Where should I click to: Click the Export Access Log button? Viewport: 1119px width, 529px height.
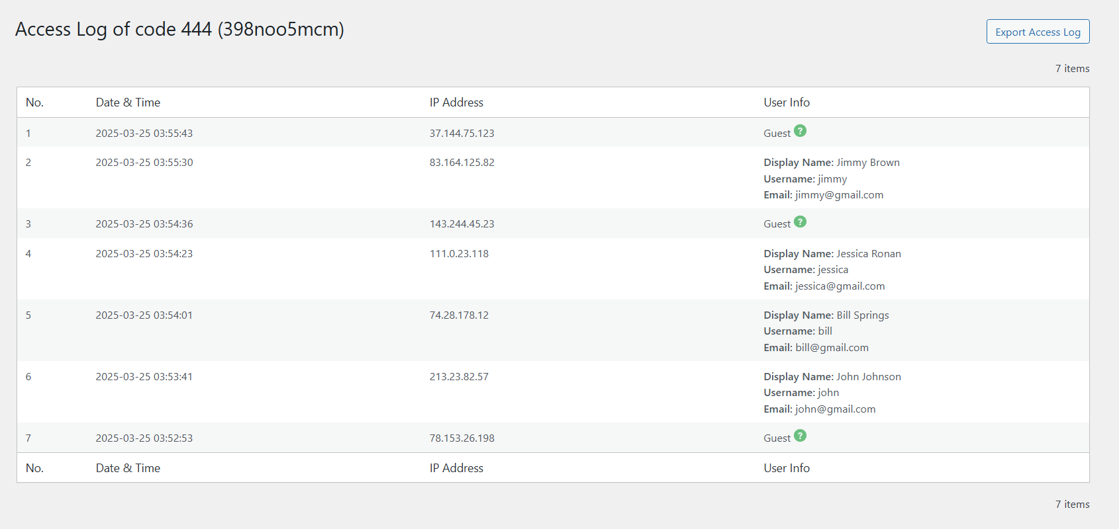tap(1038, 32)
